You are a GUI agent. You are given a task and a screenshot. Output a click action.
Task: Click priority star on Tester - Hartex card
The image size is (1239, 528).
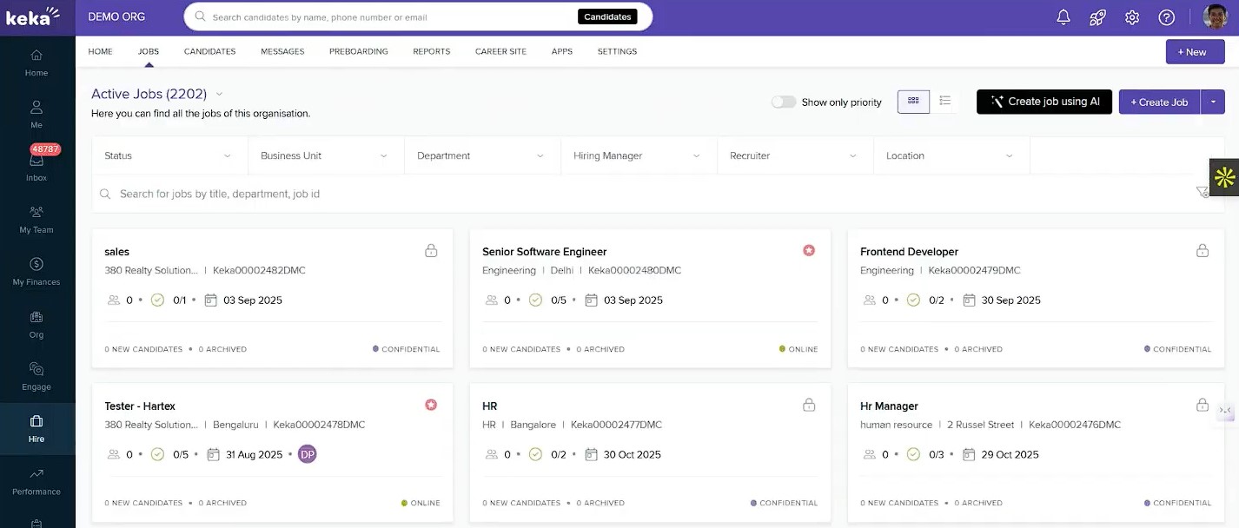(431, 405)
